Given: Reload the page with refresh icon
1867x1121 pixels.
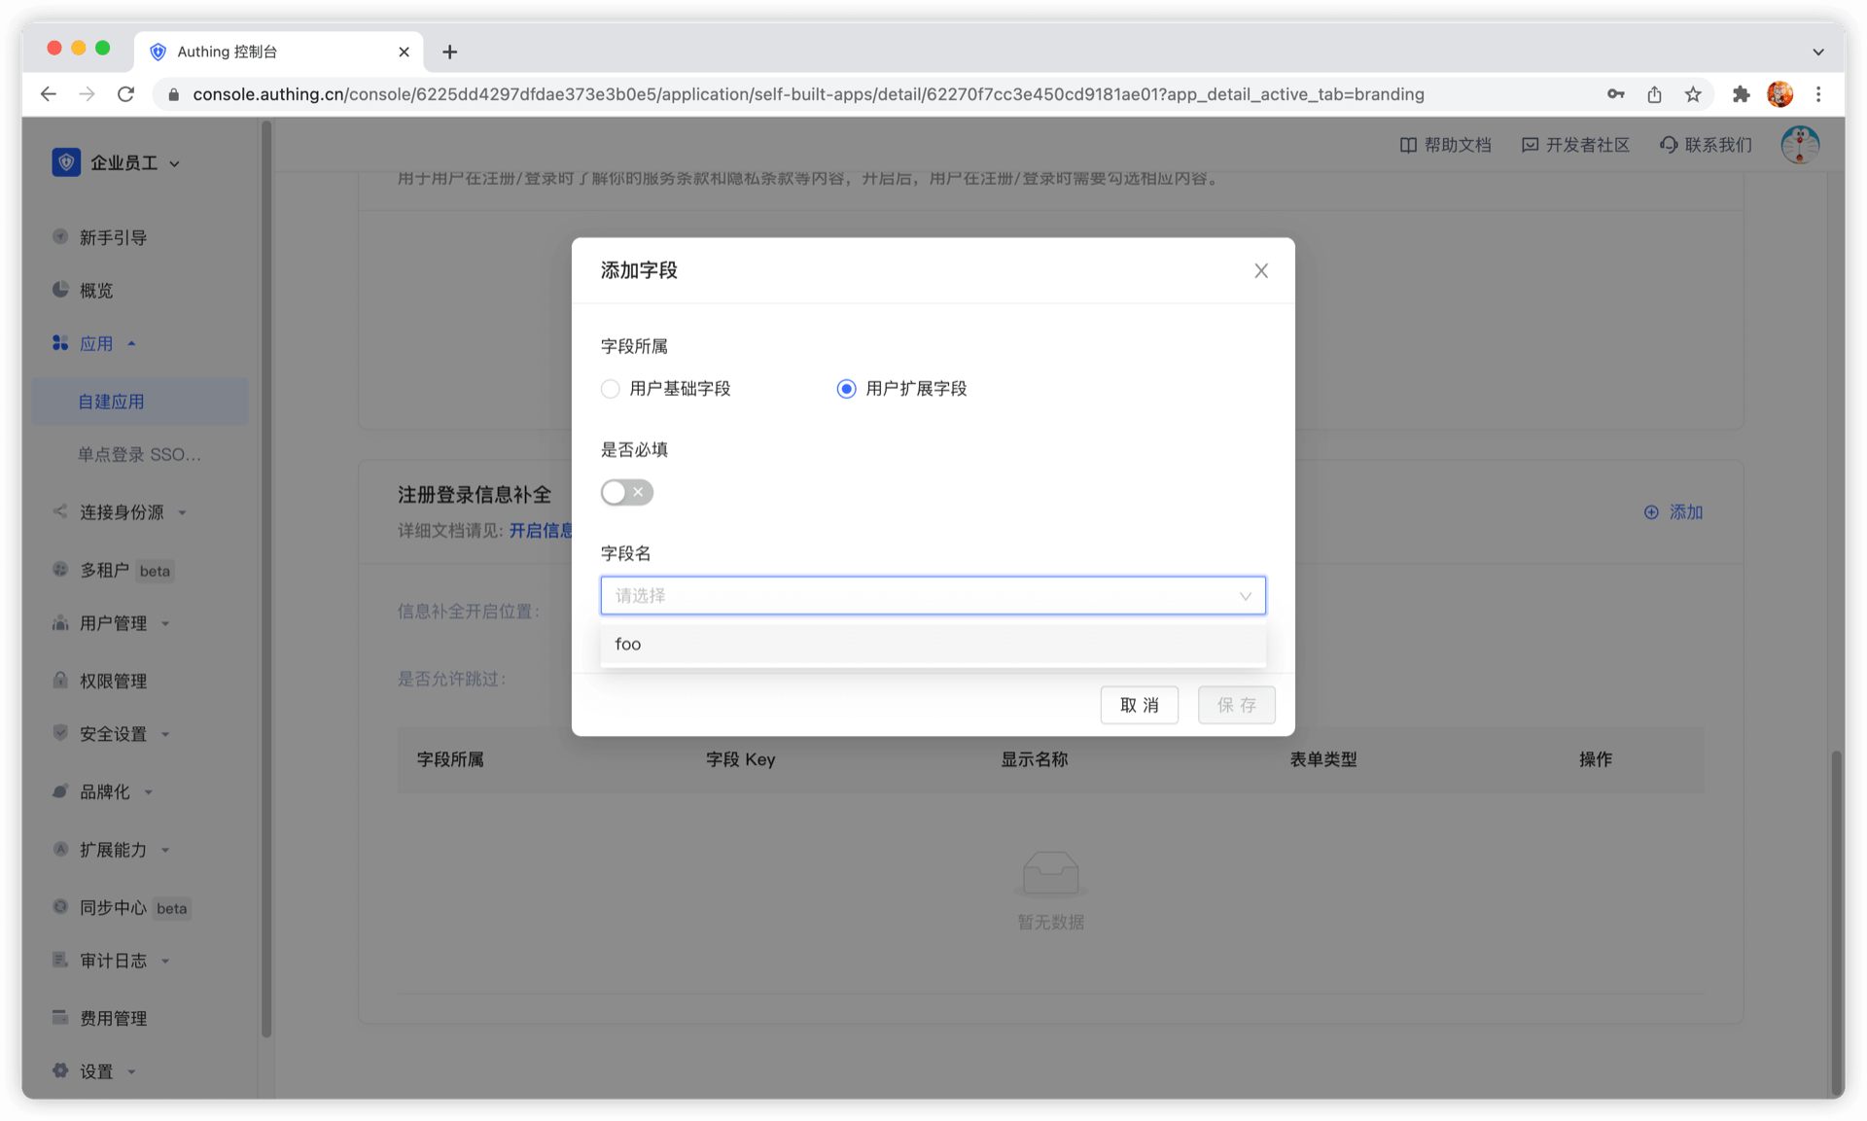Looking at the screenshot, I should [x=125, y=94].
